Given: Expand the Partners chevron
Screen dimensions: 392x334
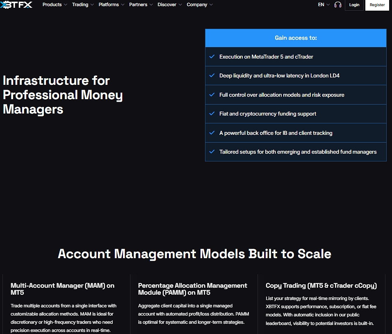Looking at the screenshot, I should pyautogui.click(x=151, y=5).
